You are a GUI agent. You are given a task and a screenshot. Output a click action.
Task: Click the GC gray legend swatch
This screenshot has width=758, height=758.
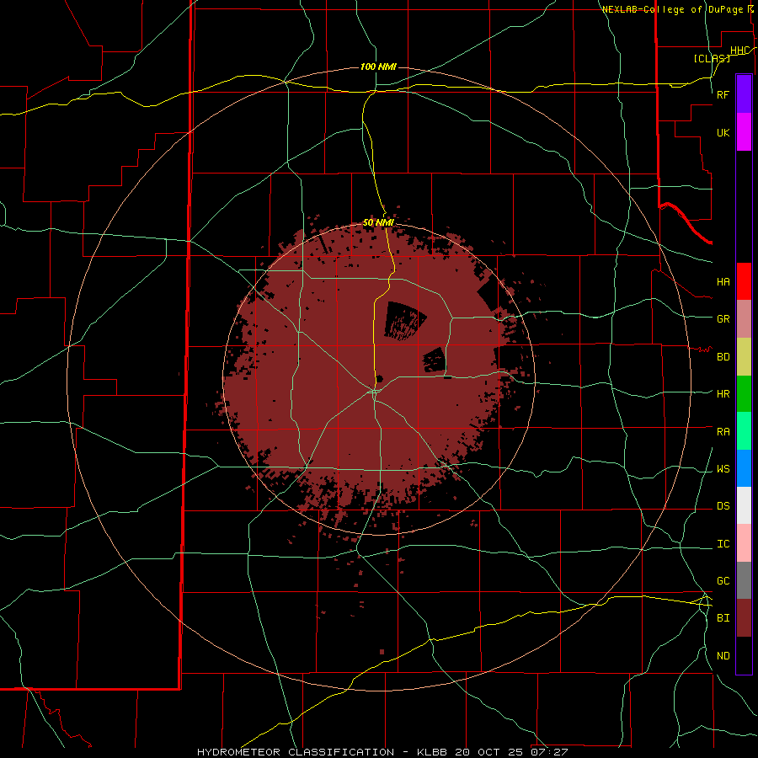point(744,580)
